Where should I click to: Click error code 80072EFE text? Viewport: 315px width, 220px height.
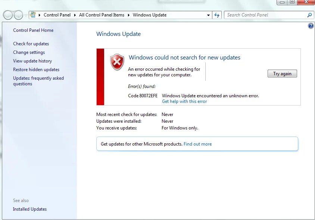pyautogui.click(x=143, y=96)
